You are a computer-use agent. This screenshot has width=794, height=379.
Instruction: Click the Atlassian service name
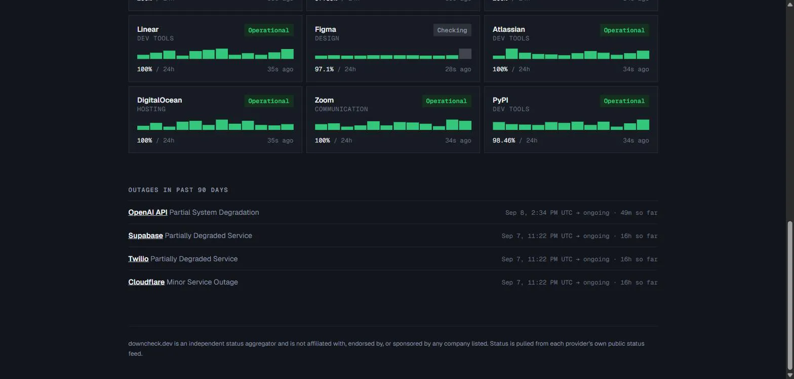point(509,29)
